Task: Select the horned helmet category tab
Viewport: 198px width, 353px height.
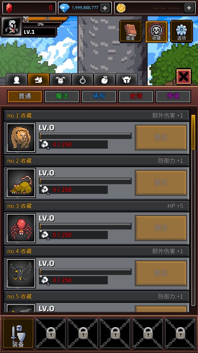Action: click(127, 80)
